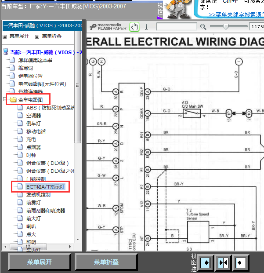The width and height of the screenshot is (264, 273).
Task: Click the left-arrow view control button
Action: pos(241,262)
